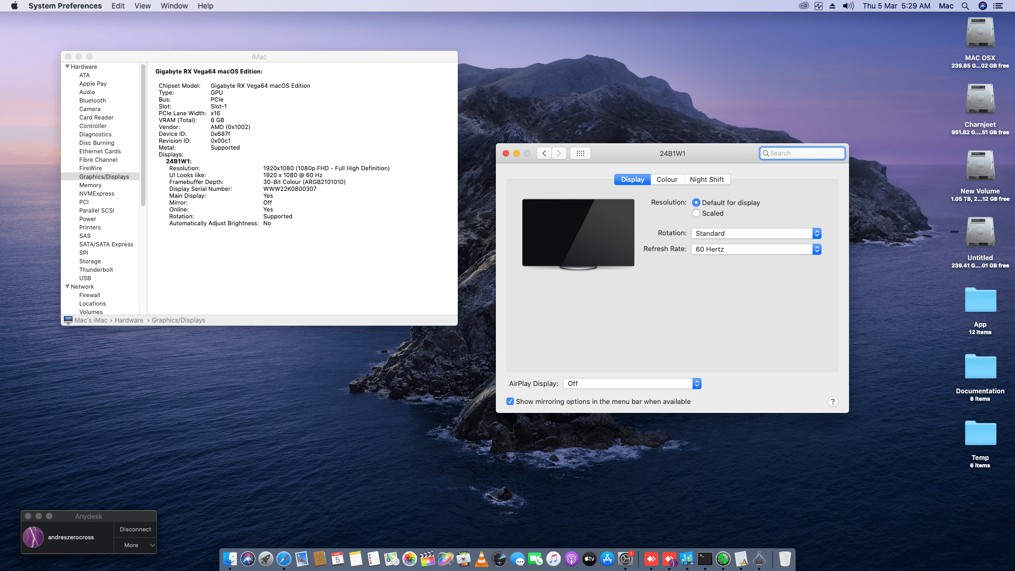Collapse the Hardware tree section

click(x=67, y=67)
